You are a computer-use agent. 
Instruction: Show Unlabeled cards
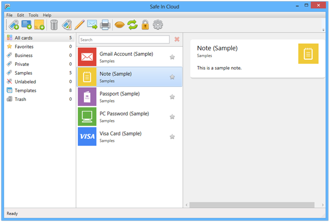(x=39, y=81)
